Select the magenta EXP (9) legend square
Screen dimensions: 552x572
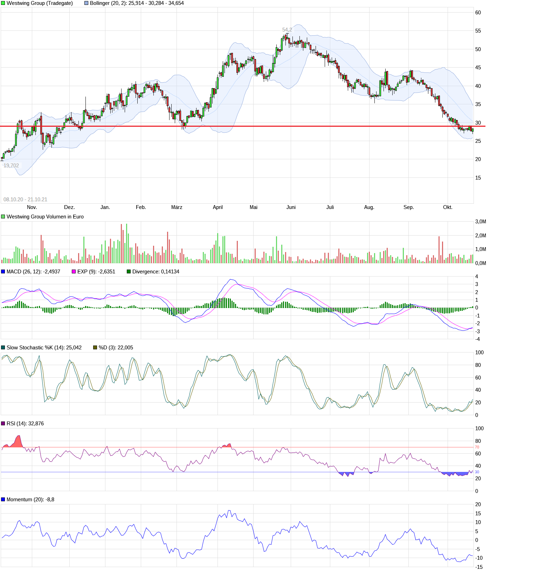pyautogui.click(x=74, y=272)
